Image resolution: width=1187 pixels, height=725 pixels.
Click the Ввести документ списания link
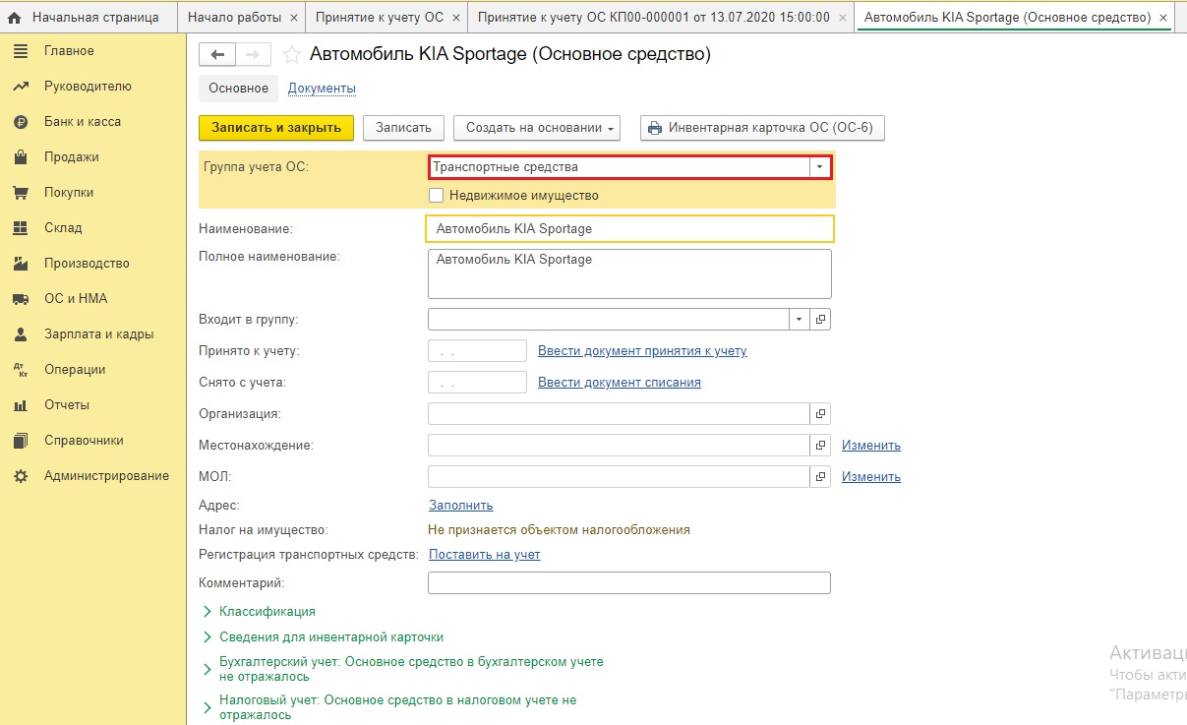pyautogui.click(x=620, y=383)
